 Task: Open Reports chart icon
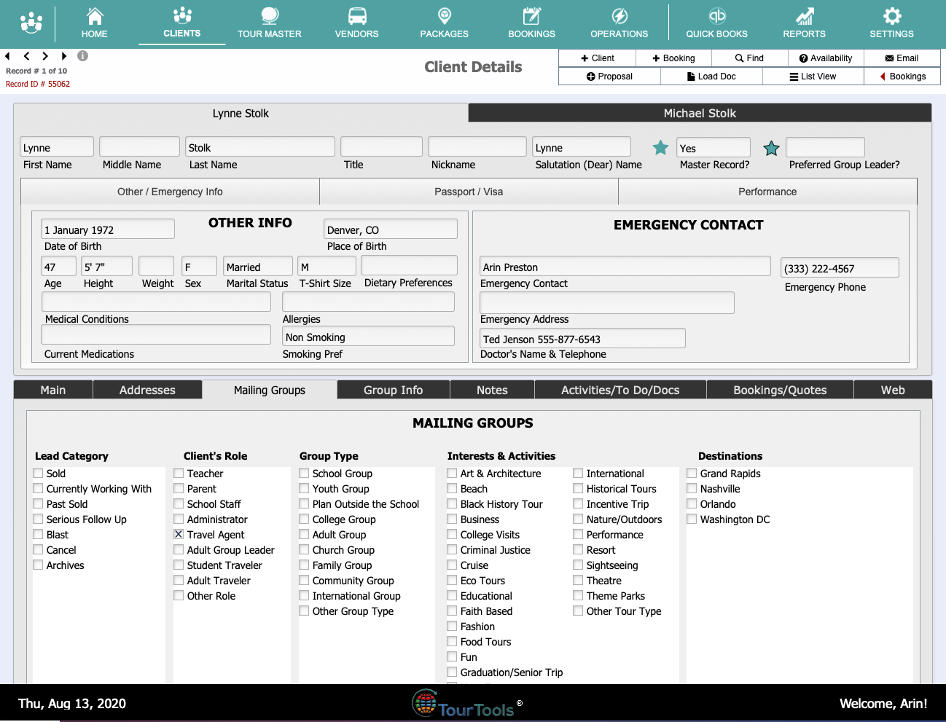click(x=804, y=16)
